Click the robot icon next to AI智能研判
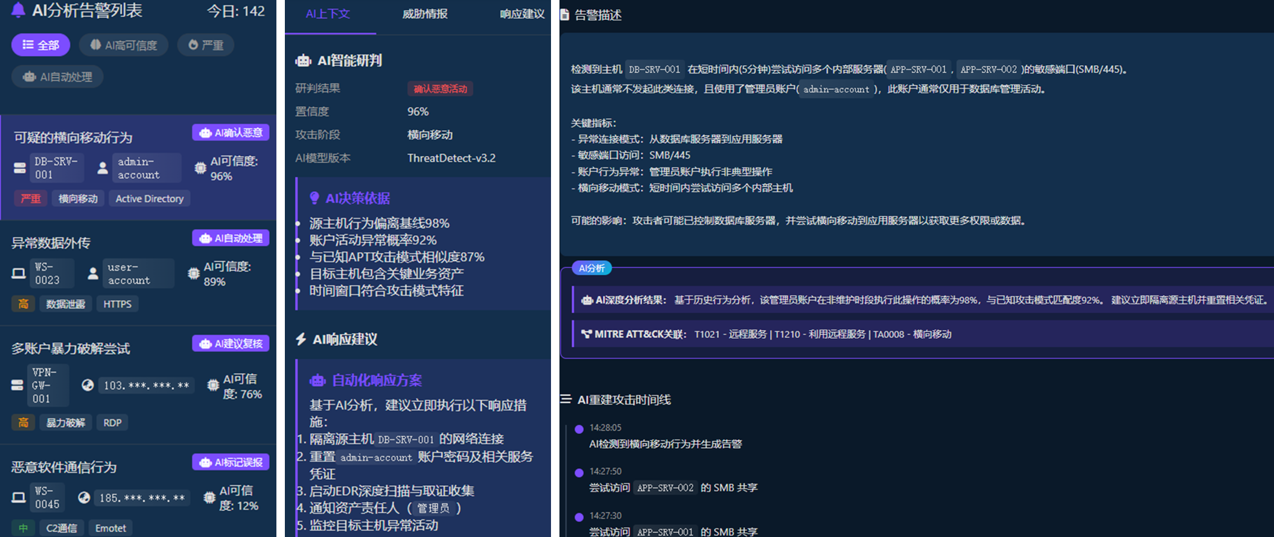 [303, 60]
